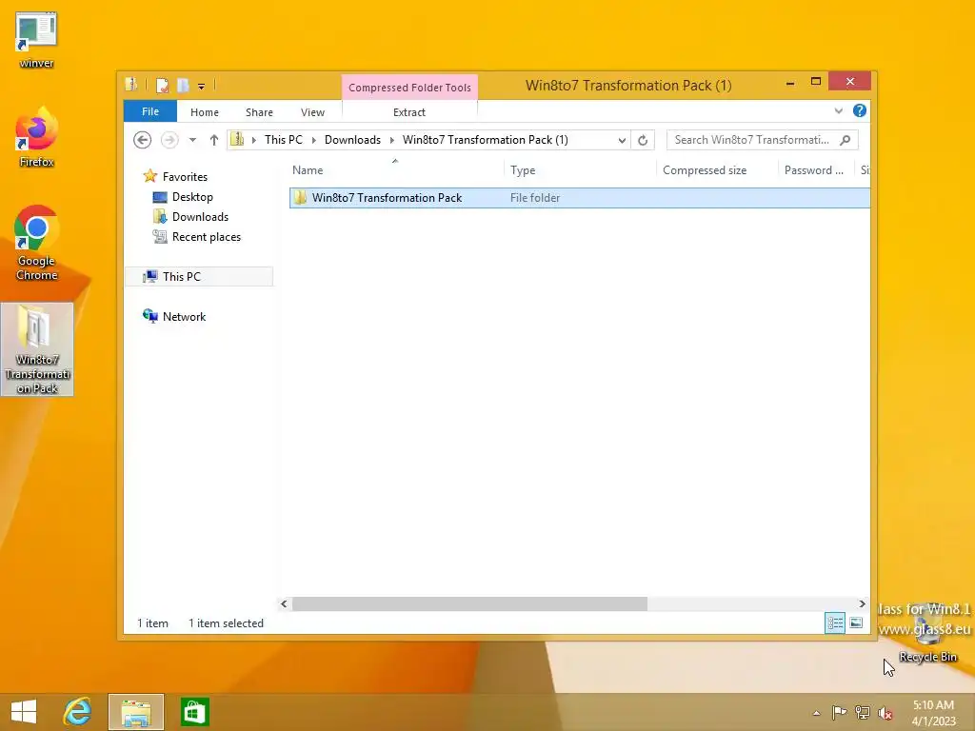Click the Compressed Folder Tools contextual tab

[x=409, y=88]
